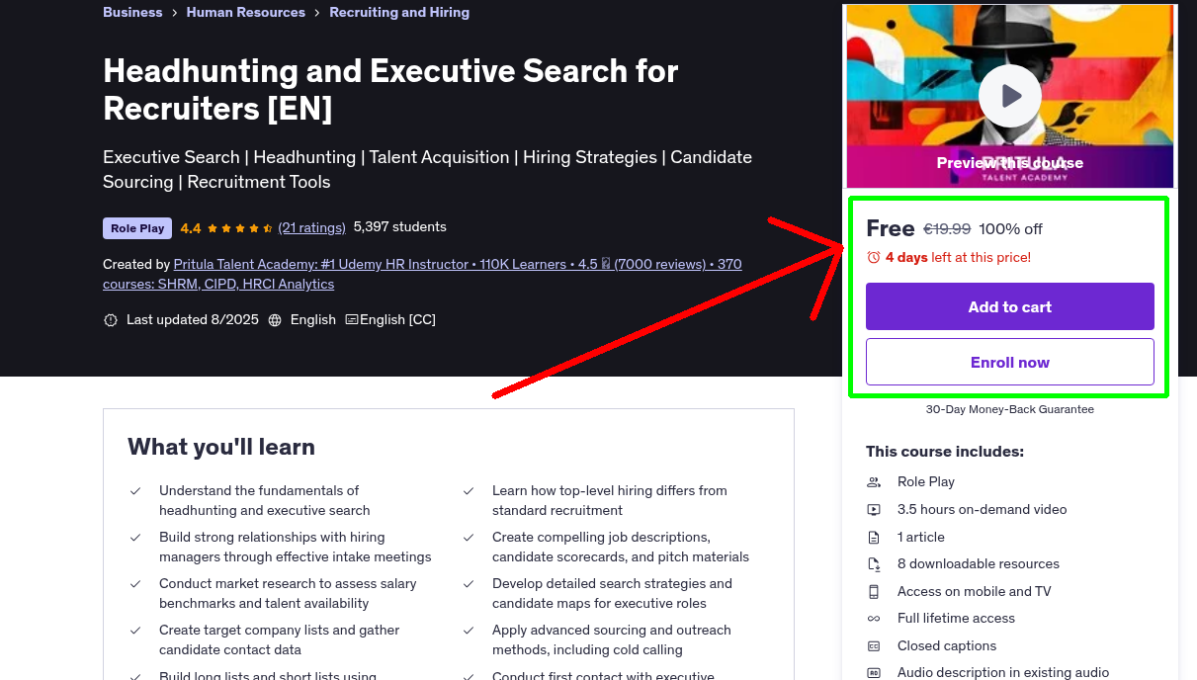This screenshot has width=1197, height=680.
Task: Click the Last updated 8/2025 text
Action: tap(193, 320)
